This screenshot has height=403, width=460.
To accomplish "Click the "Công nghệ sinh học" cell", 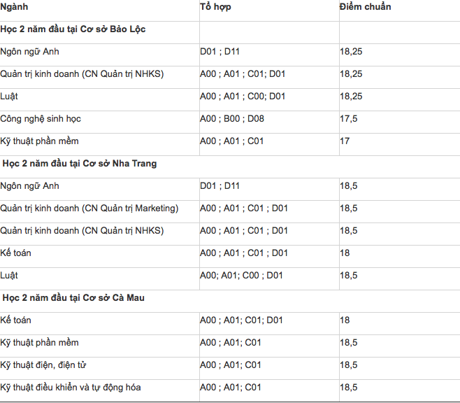I will [41, 119].
